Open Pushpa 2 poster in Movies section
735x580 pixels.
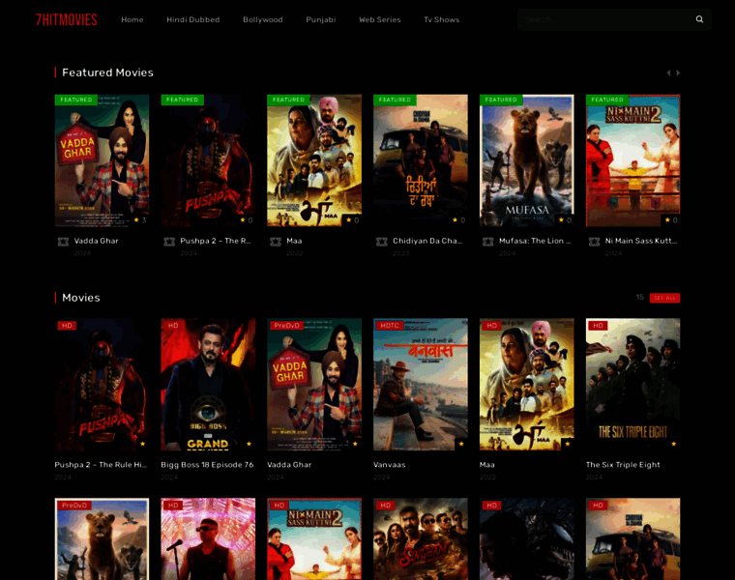coord(102,385)
